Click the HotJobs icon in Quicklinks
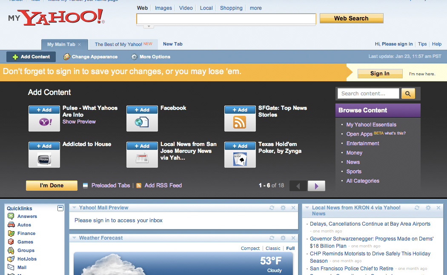The height and width of the screenshot is (275, 447). (x=11, y=259)
